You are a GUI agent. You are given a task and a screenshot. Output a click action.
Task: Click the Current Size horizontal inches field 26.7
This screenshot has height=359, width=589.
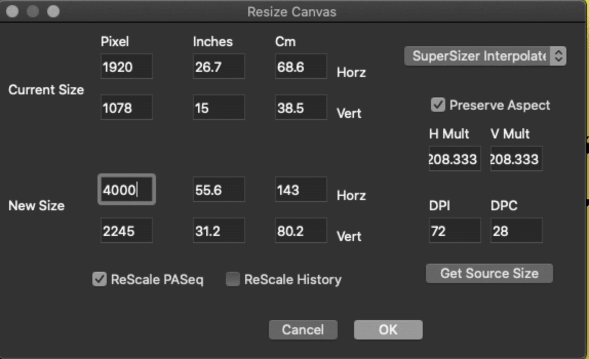(x=219, y=67)
